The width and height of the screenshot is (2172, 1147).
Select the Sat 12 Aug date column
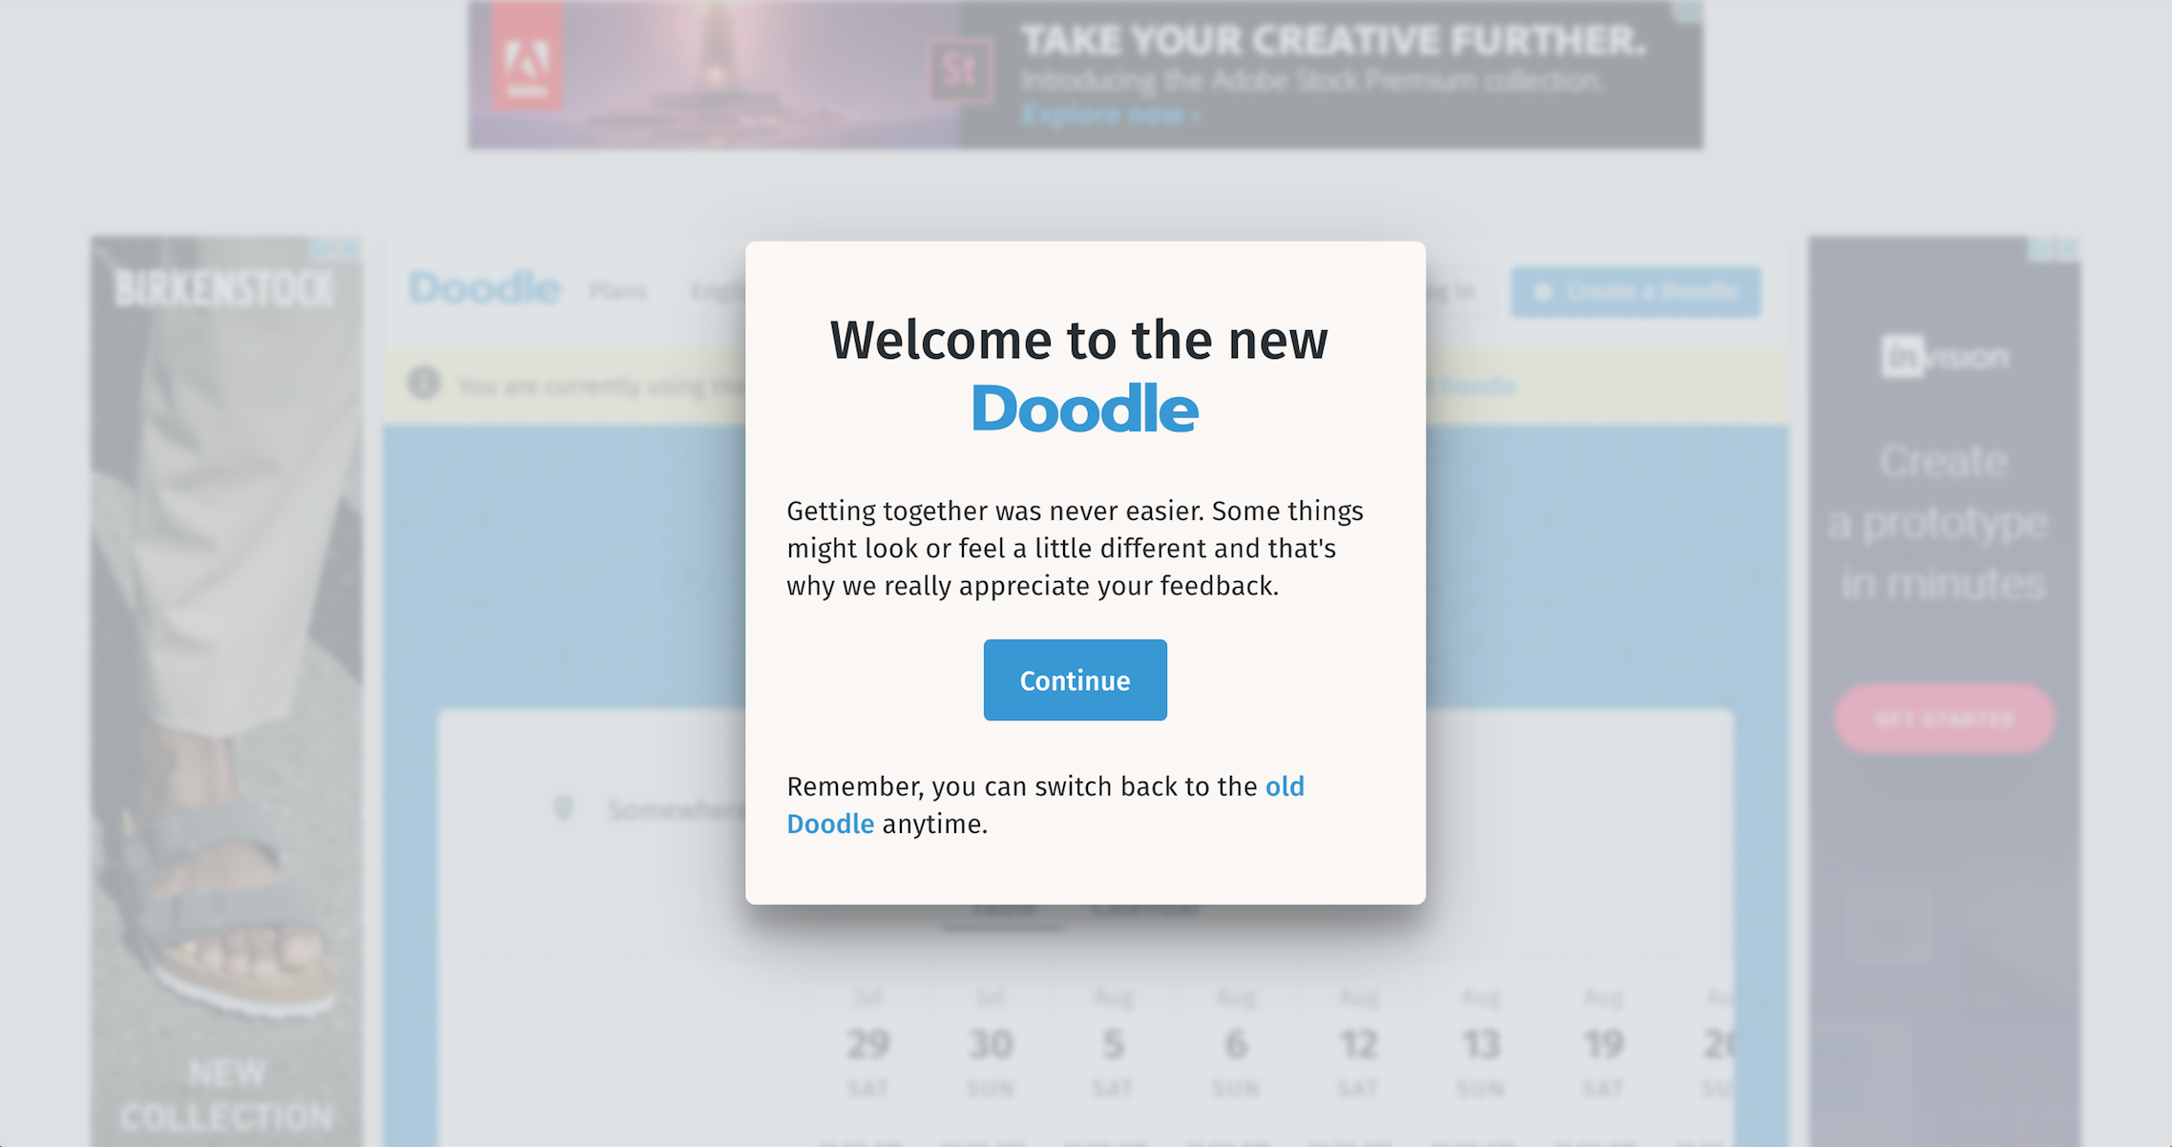coord(1358,1045)
